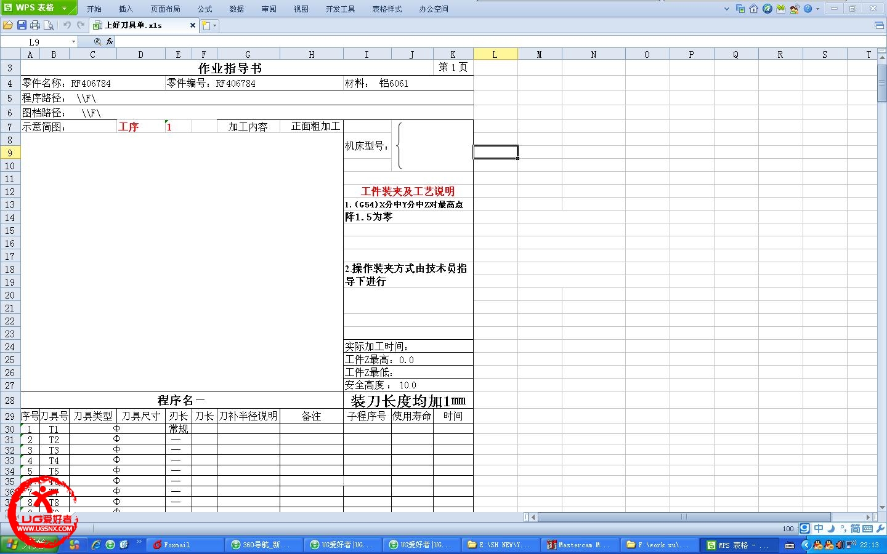Click the 装刀长度均加1mm cell

408,401
